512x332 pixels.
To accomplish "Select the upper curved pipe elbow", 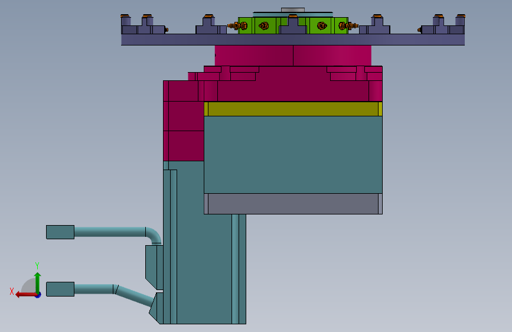I will tap(154, 235).
